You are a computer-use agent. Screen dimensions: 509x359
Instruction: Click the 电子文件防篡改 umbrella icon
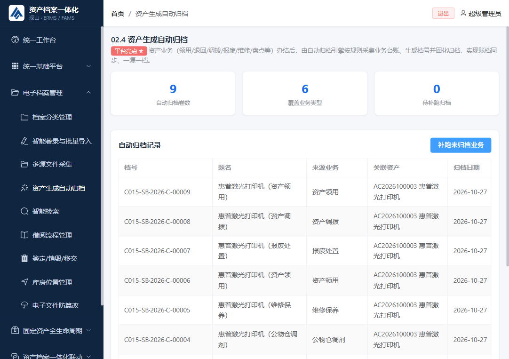click(24, 305)
